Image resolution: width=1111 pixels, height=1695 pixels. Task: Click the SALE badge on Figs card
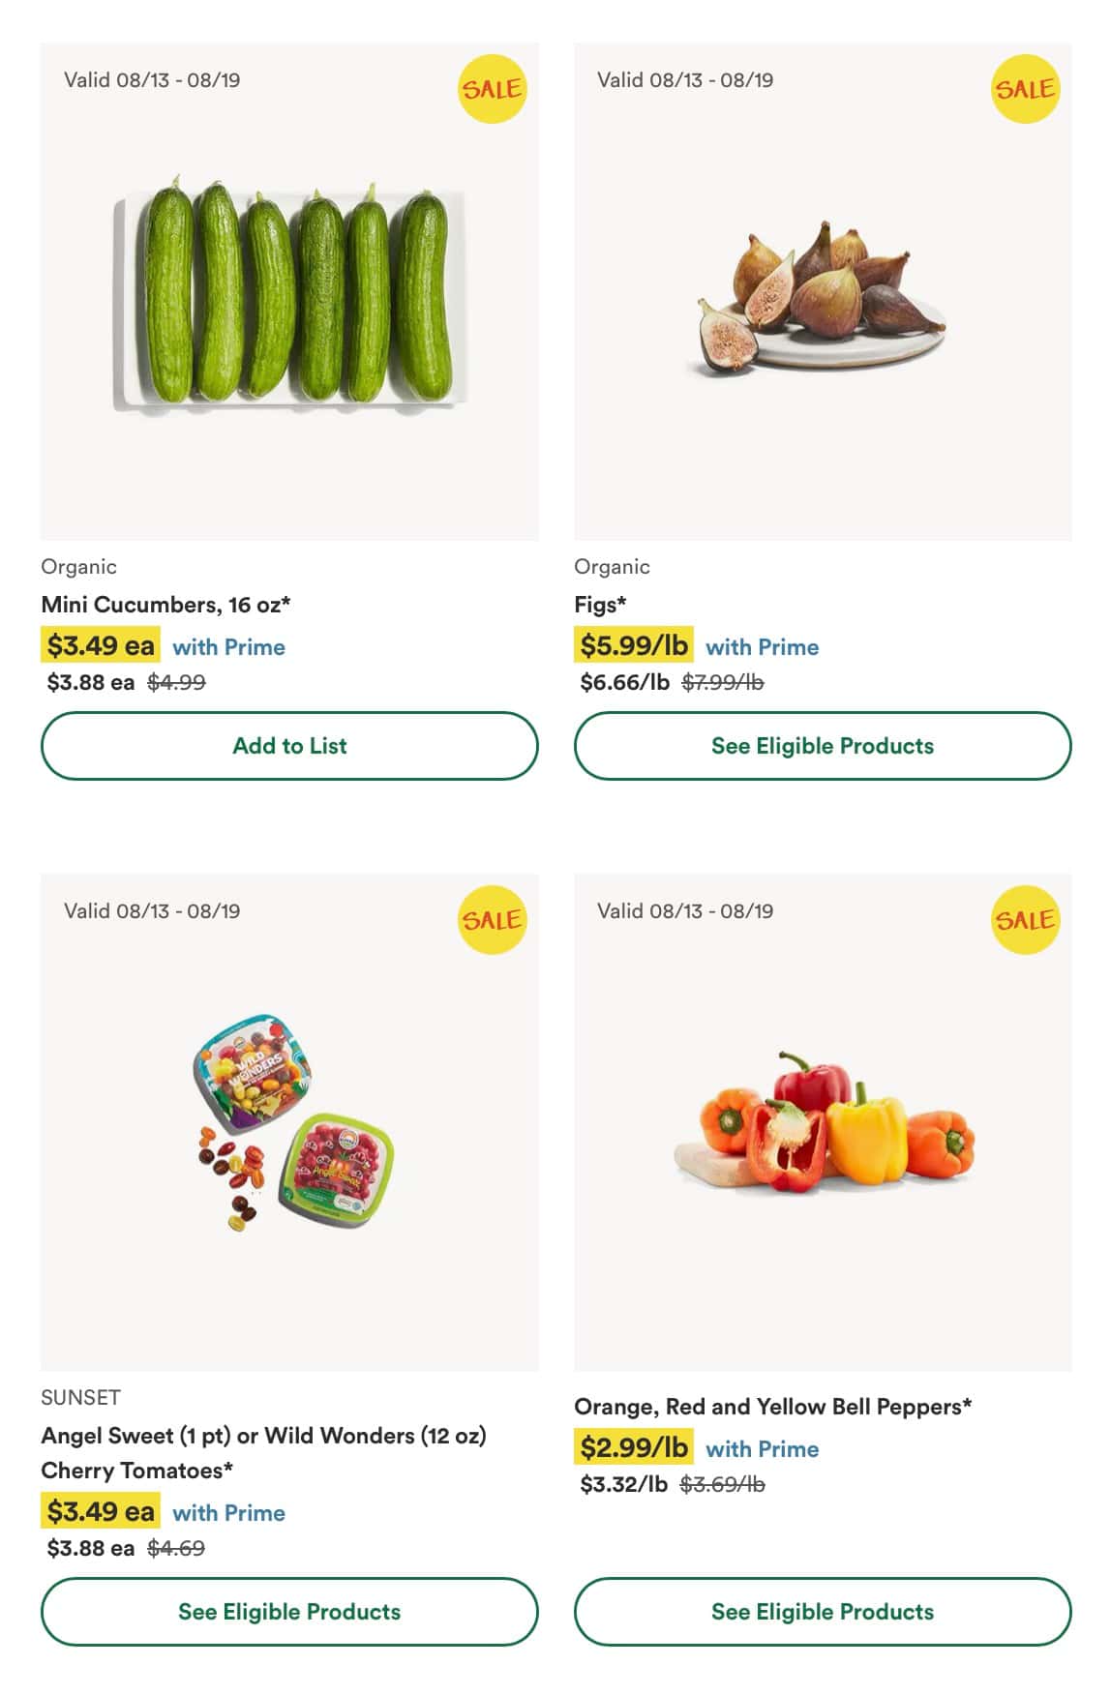1025,89
